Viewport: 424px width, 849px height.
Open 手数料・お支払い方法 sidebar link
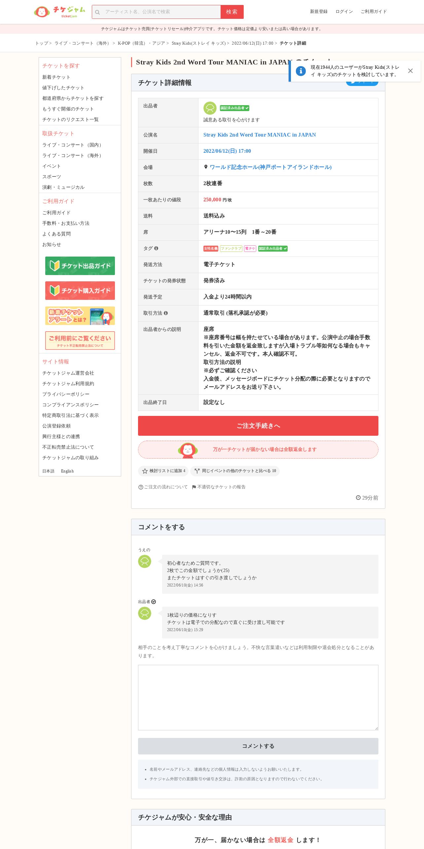tap(66, 223)
